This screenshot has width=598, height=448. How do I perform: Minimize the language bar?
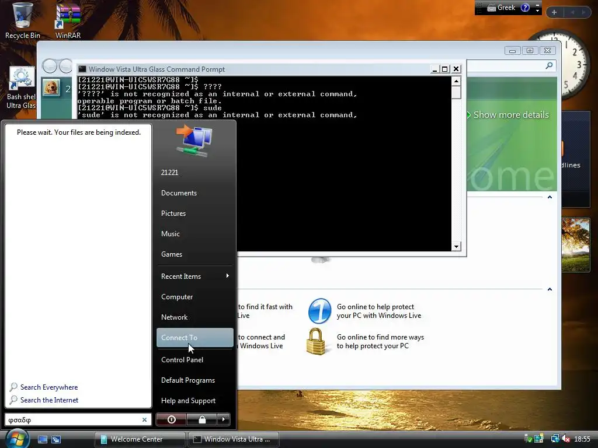point(537,5)
